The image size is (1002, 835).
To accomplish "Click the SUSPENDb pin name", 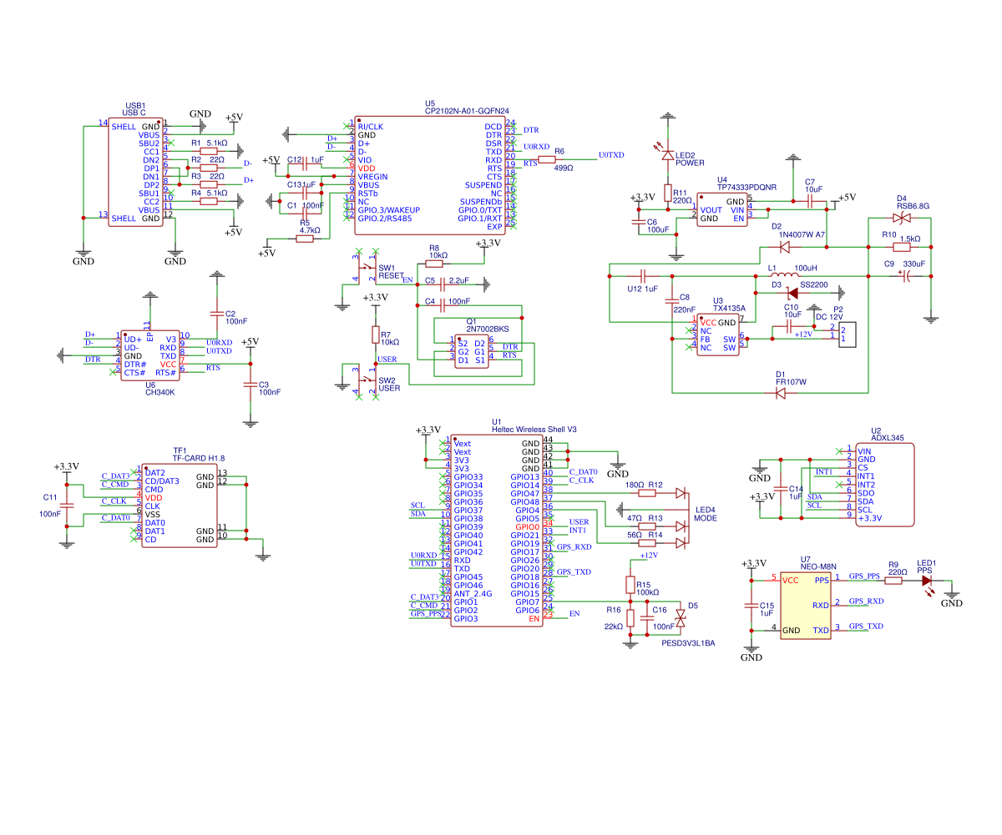I will (479, 202).
